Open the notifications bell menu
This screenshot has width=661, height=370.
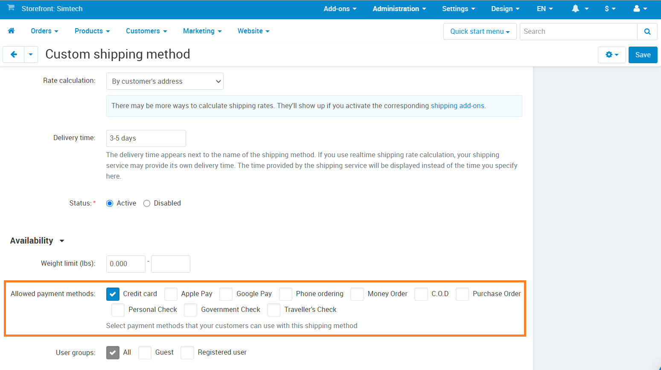580,9
